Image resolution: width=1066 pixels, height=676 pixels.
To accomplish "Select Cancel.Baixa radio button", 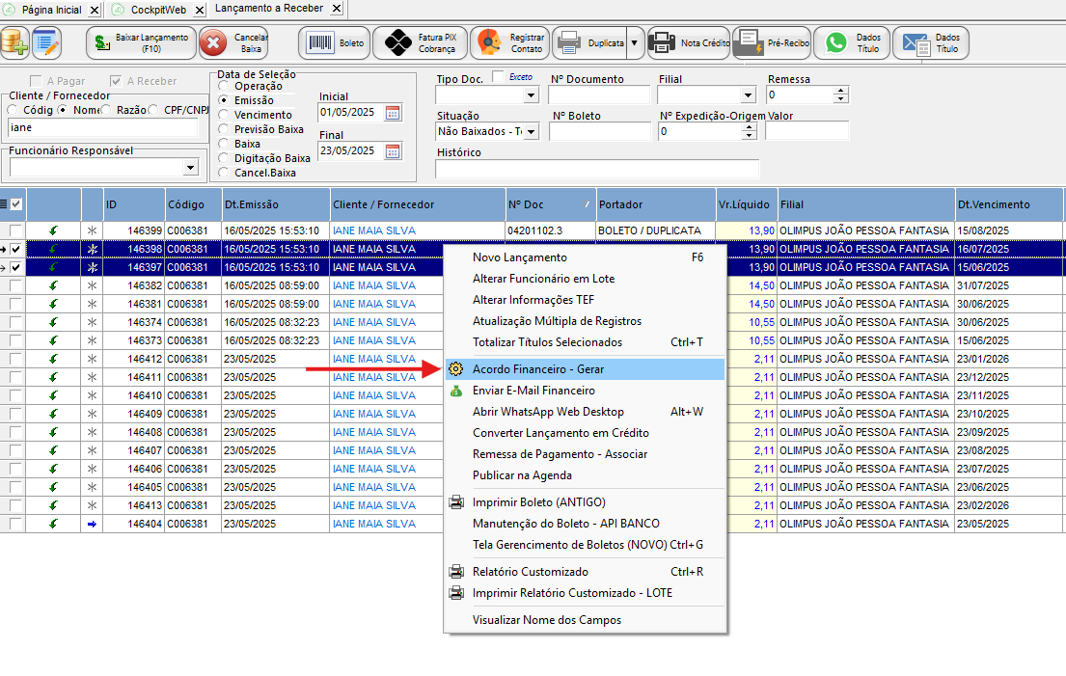I will click(x=223, y=173).
